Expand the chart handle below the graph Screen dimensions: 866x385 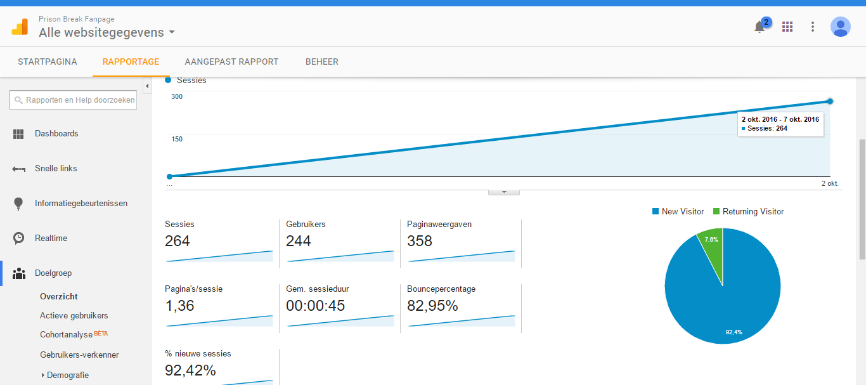(504, 192)
